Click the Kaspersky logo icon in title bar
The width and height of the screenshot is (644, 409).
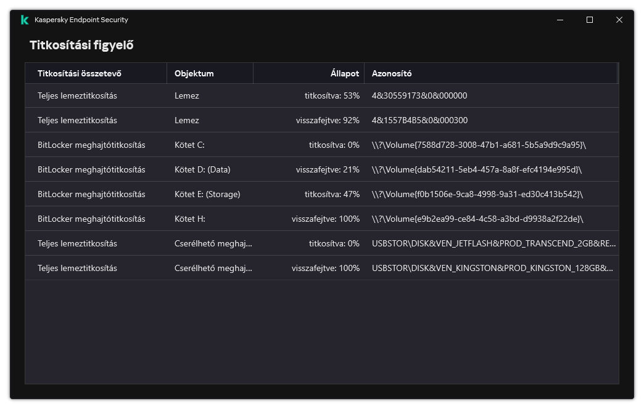point(25,20)
